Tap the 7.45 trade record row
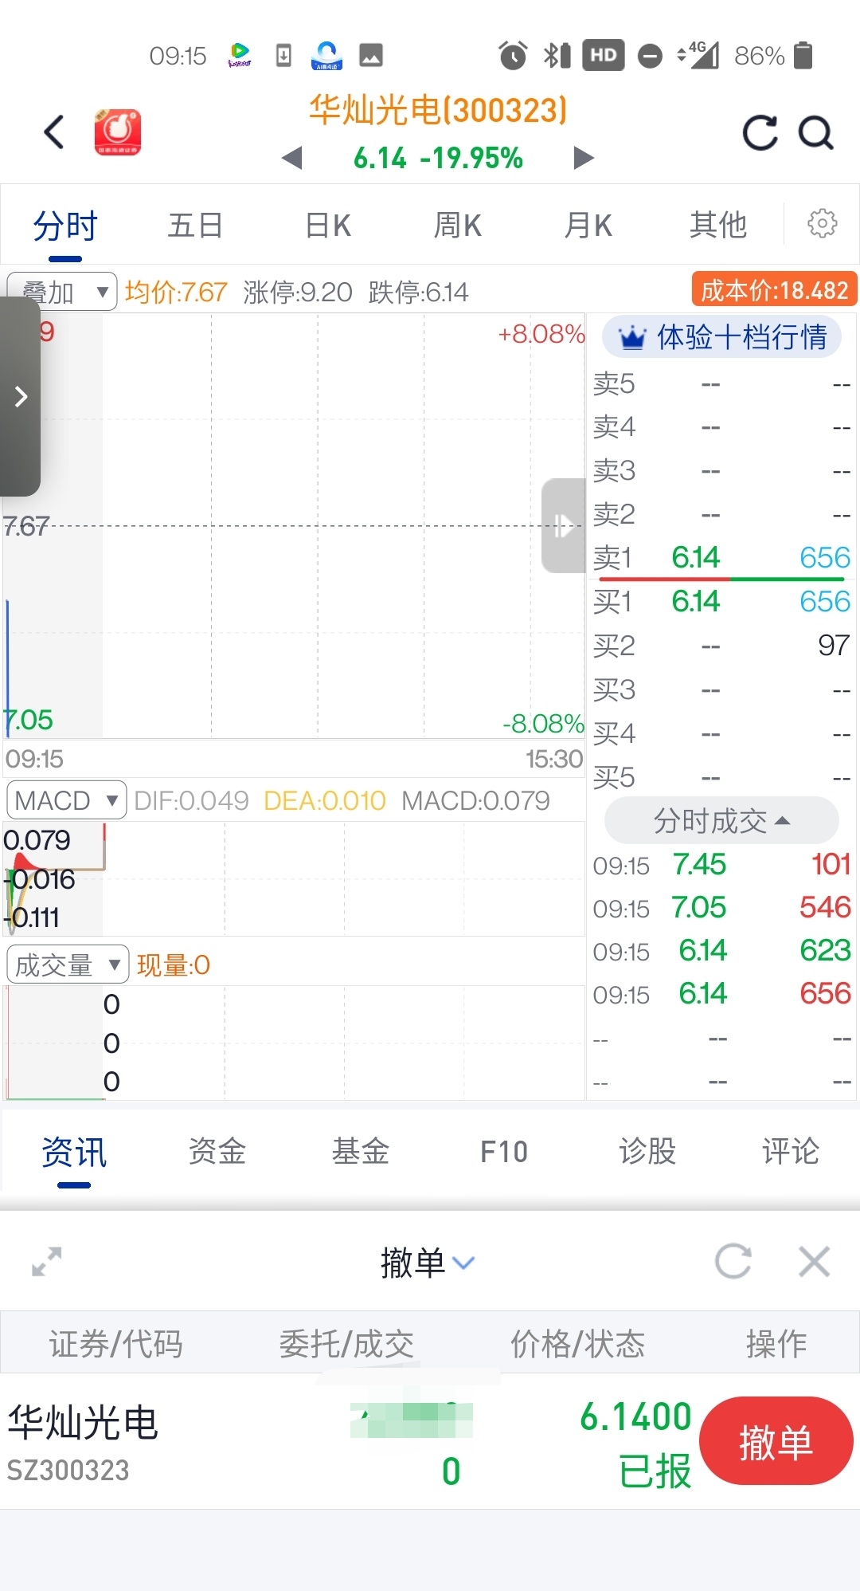 (x=721, y=865)
